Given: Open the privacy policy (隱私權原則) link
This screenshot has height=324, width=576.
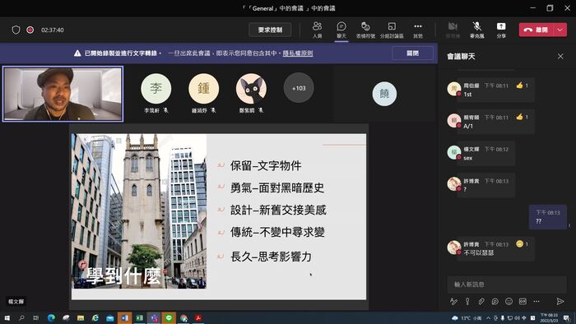Looking at the screenshot, I should pos(298,53).
